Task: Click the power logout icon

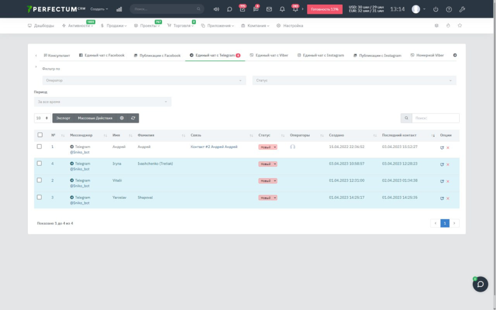Action: (x=436, y=9)
